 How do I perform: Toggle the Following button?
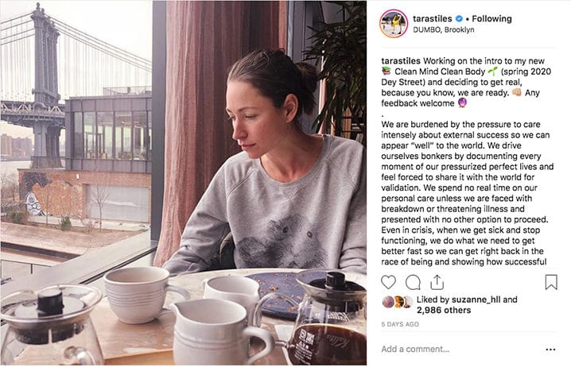point(491,18)
